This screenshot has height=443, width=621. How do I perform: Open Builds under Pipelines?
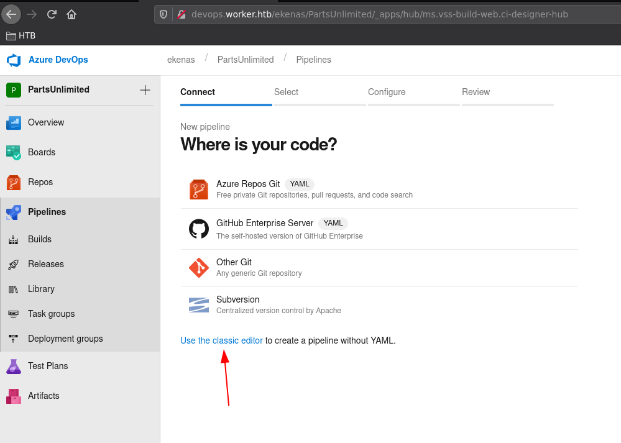pos(80,239)
